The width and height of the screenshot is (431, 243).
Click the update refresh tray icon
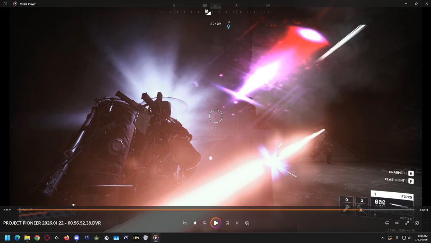(x=390, y=238)
